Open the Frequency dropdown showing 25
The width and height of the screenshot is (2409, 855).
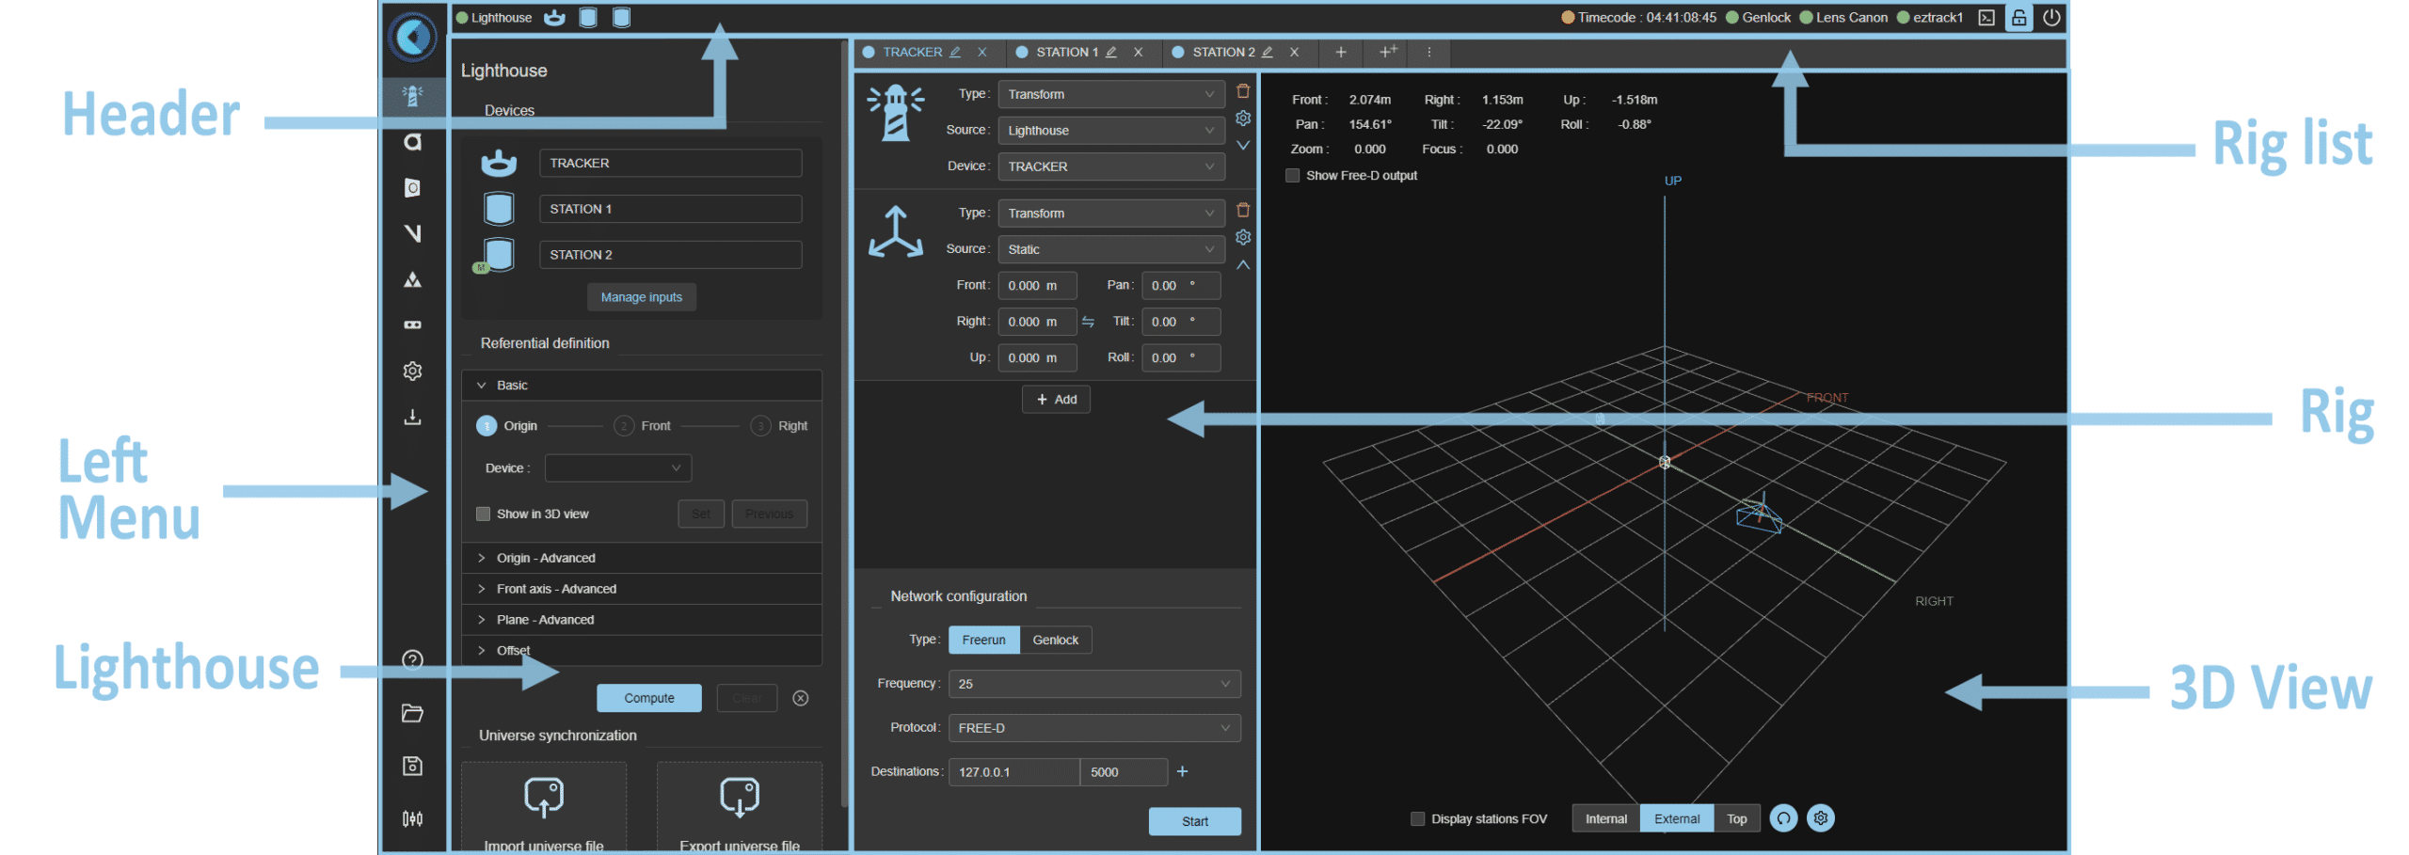1093,684
